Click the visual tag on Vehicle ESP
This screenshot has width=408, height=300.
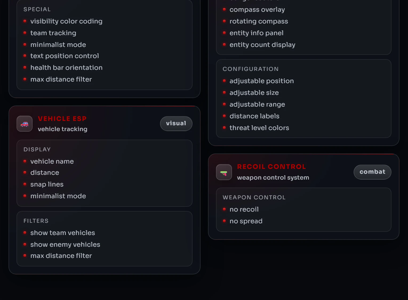(x=176, y=124)
